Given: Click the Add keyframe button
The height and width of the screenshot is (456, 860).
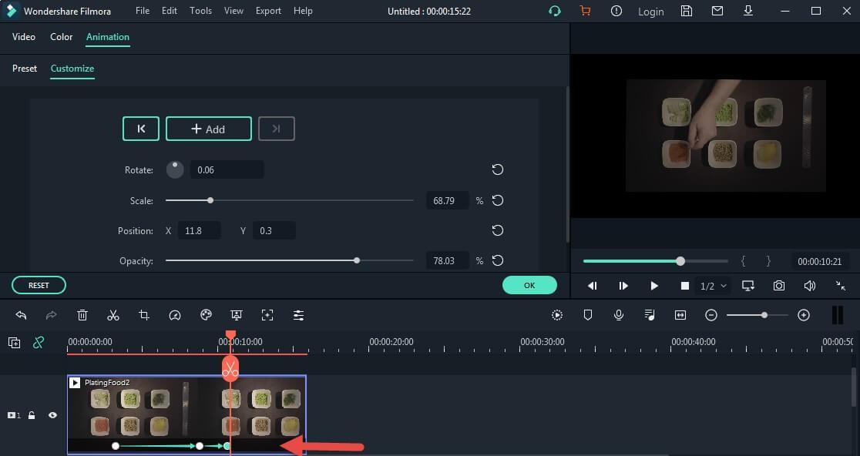Looking at the screenshot, I should coord(208,129).
